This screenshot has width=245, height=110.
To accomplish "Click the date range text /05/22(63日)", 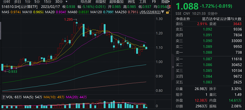I will click(150, 12).
